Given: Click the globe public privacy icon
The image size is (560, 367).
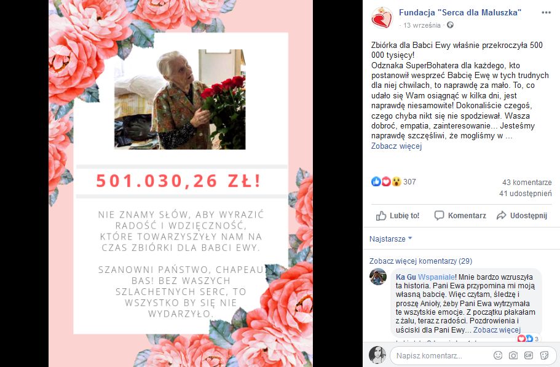Looking at the screenshot, I should (x=450, y=25).
